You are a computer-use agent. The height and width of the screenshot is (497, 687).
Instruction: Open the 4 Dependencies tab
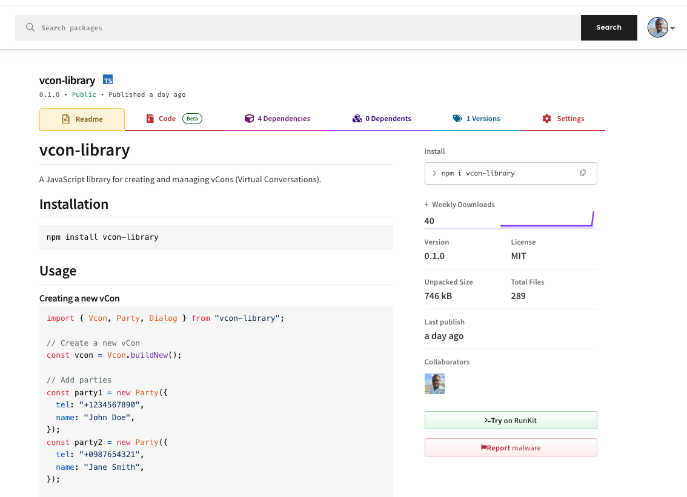277,119
